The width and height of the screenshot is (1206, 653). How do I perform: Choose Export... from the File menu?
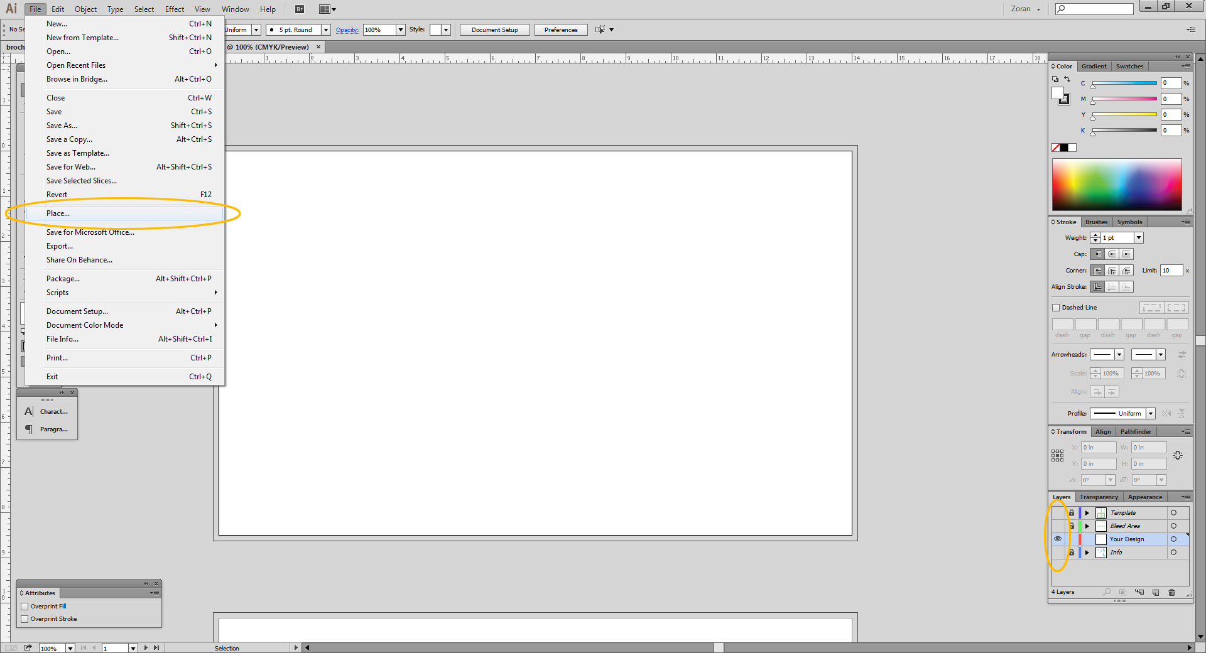(x=124, y=246)
